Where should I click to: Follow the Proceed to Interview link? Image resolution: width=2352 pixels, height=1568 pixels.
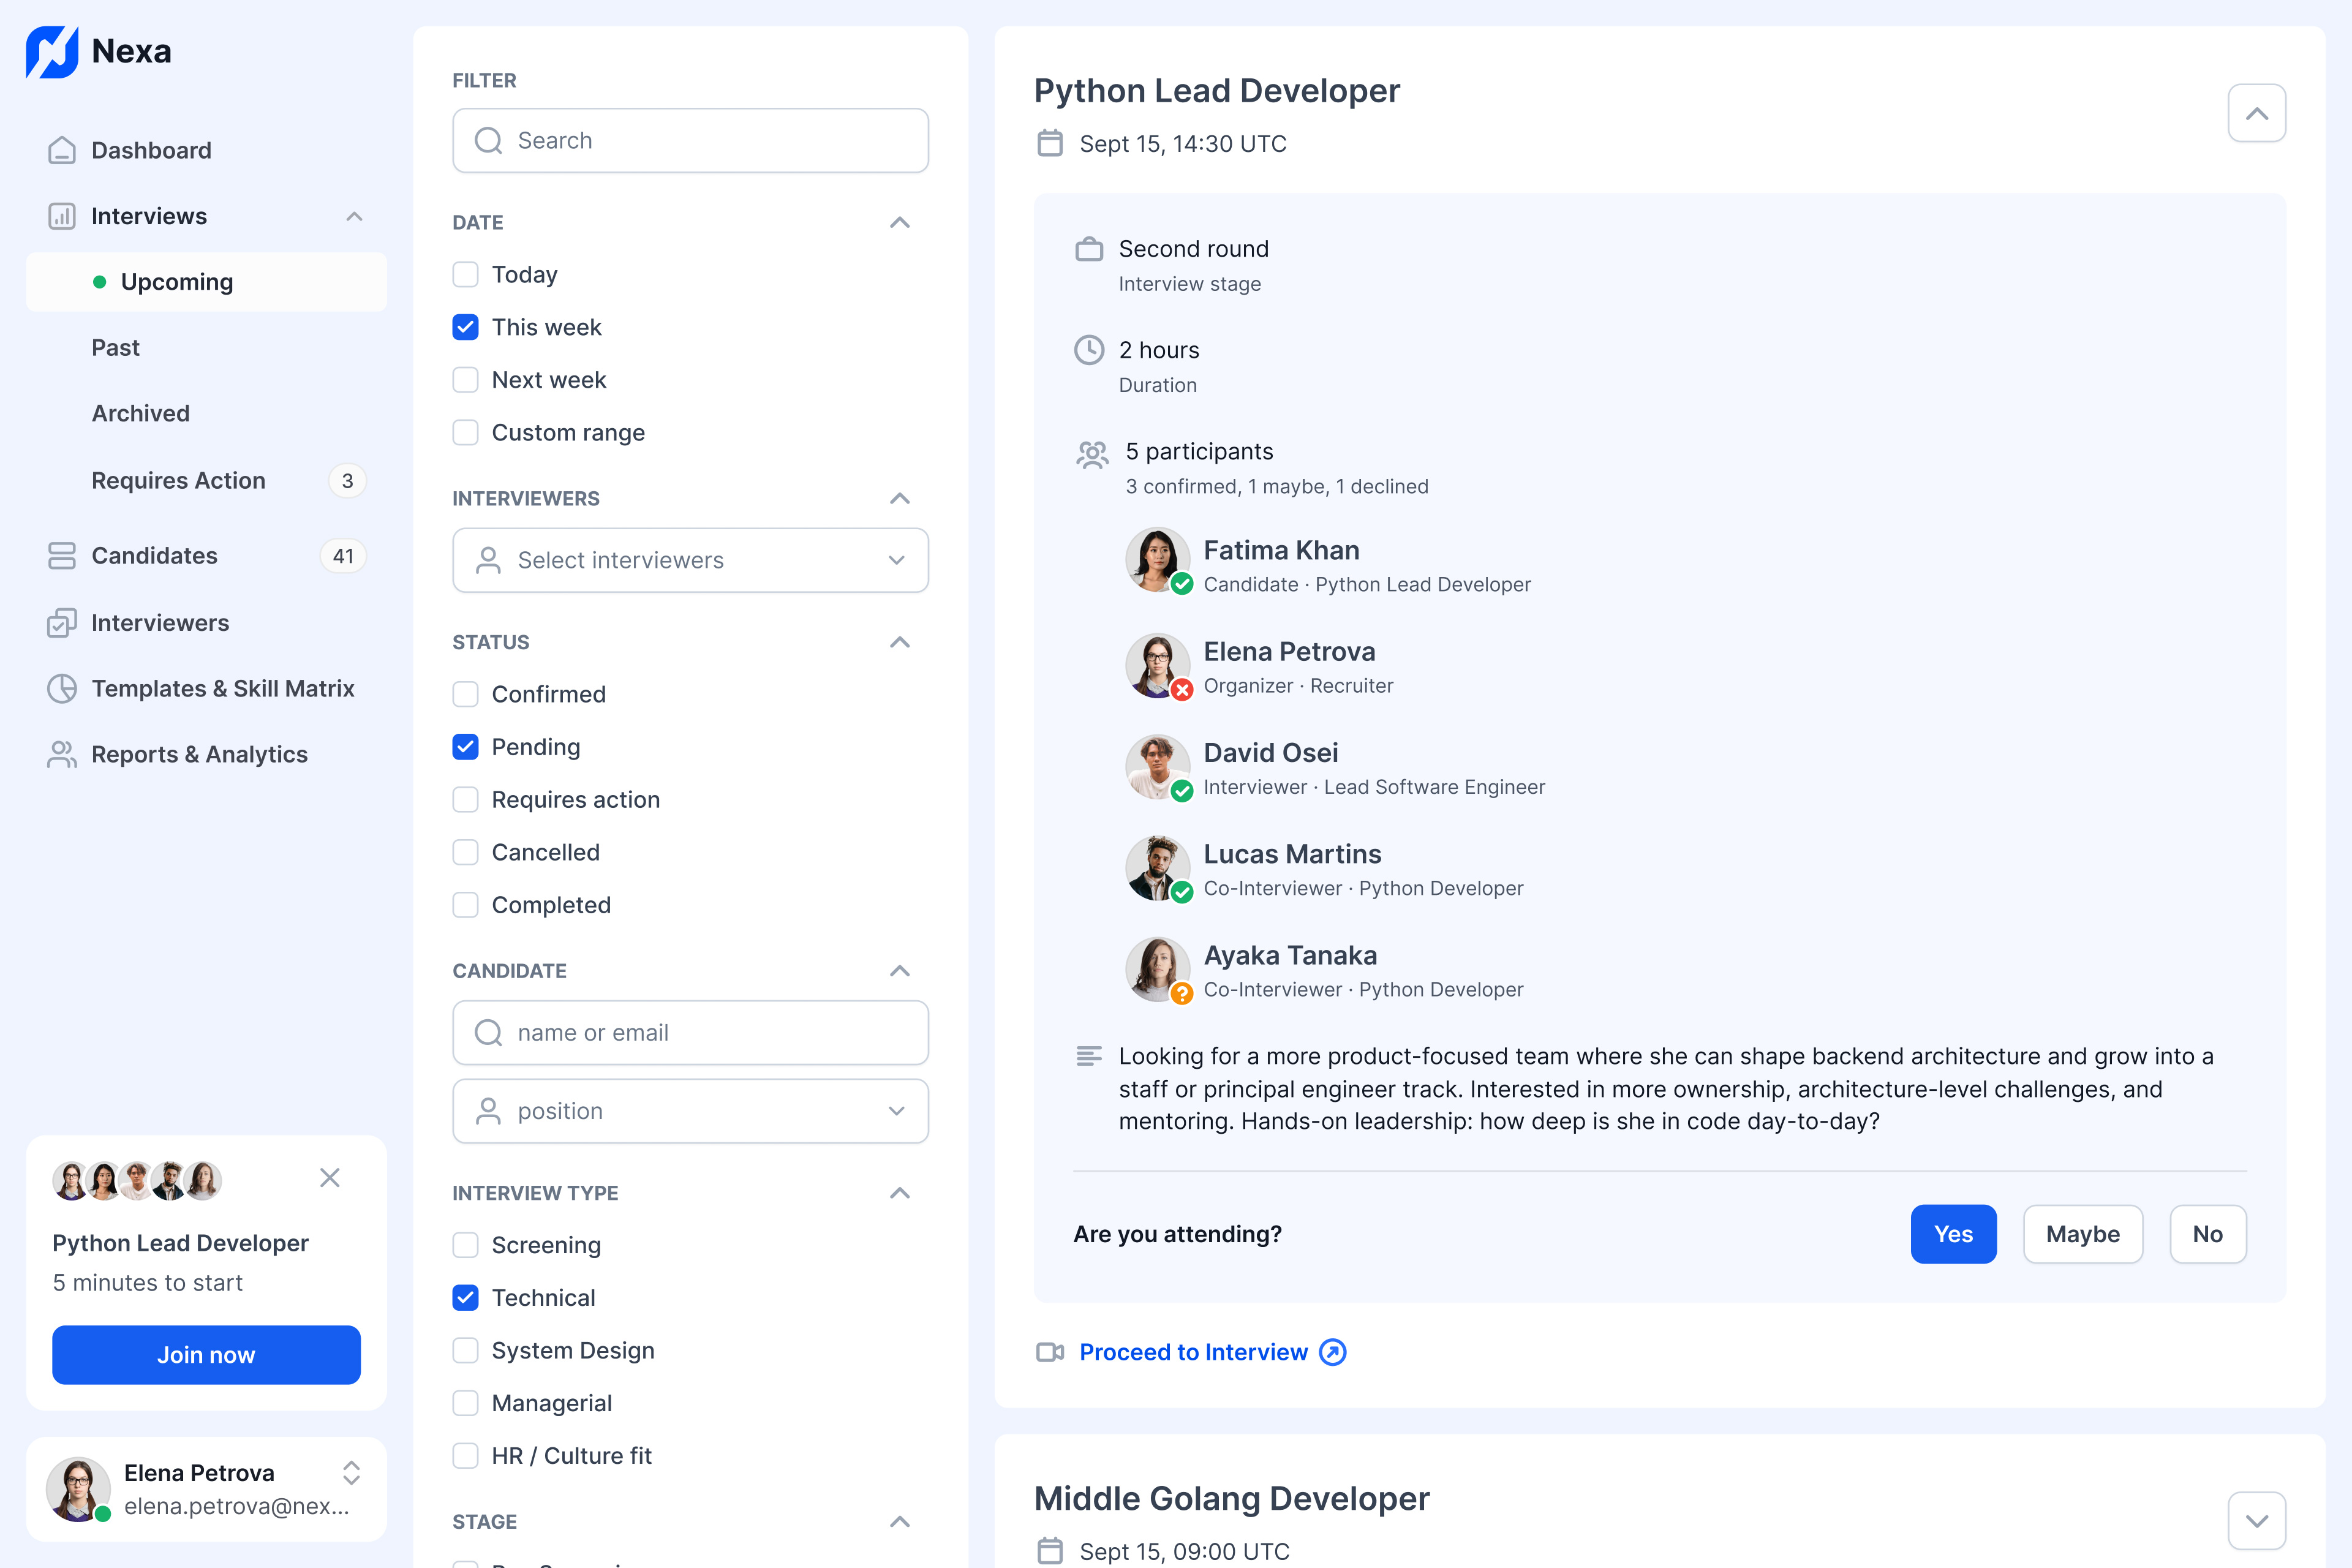(1194, 1352)
